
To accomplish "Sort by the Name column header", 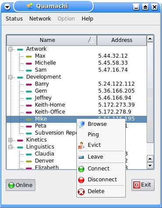I will [x=52, y=40].
